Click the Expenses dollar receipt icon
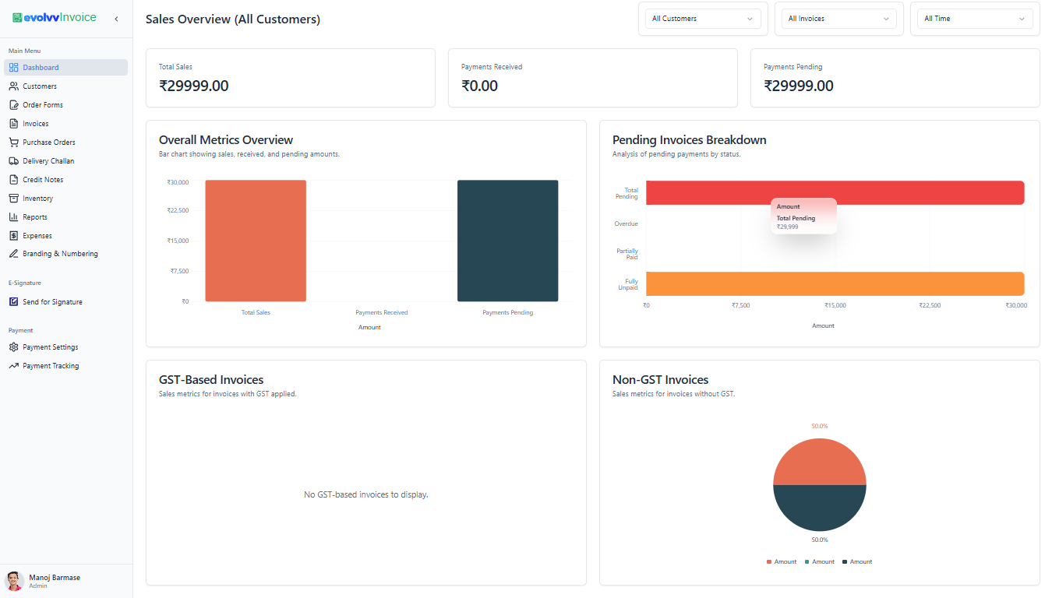Viewport: 1052px width, 598px height. click(x=14, y=236)
